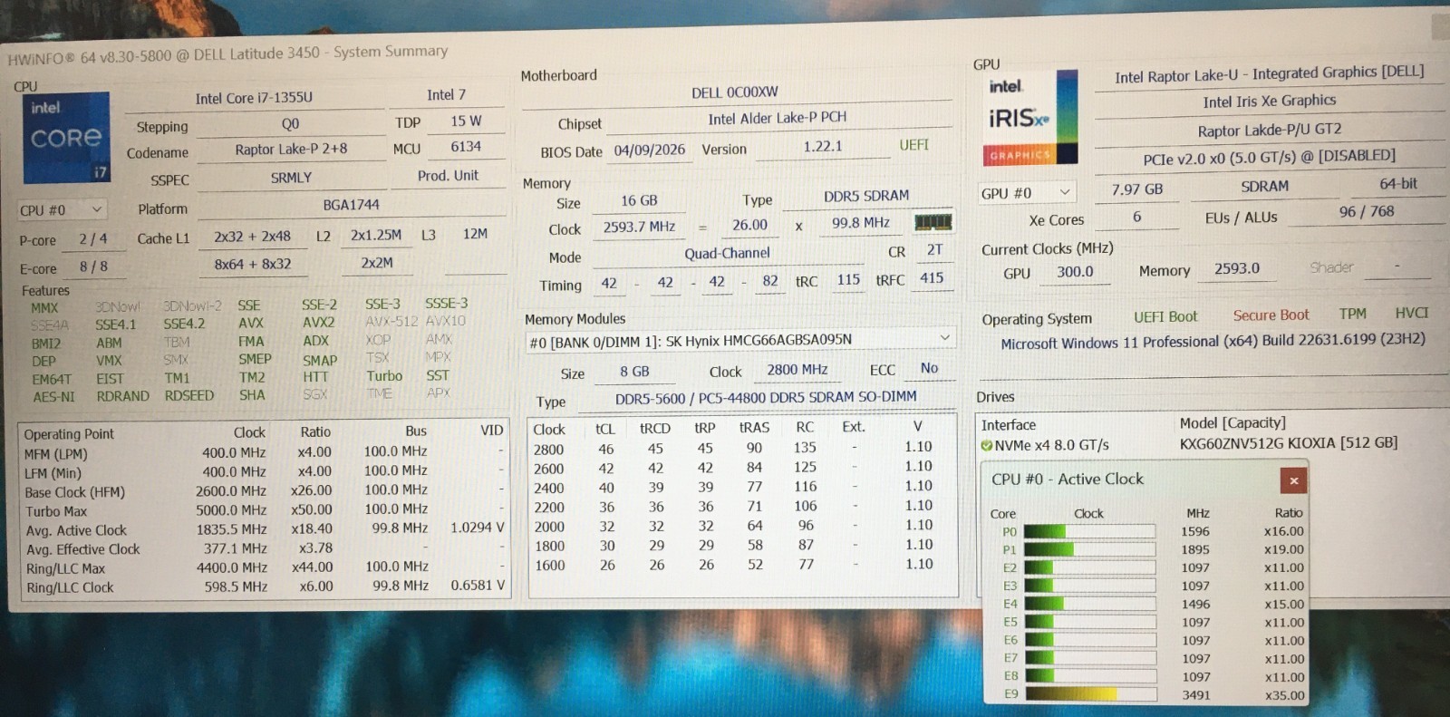Click the E4 core ratio x15.00
This screenshot has height=717, width=1450.
point(1284,605)
